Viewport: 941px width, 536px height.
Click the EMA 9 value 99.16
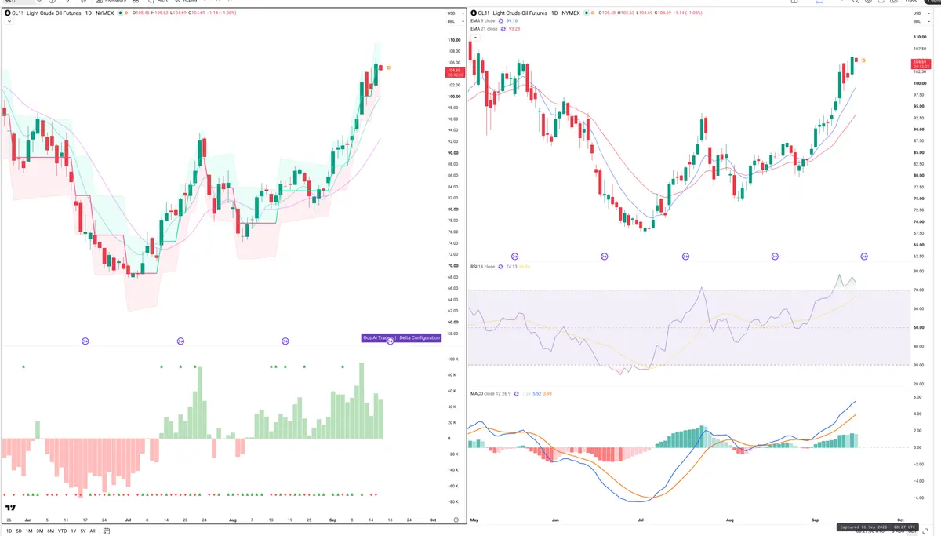pos(513,20)
